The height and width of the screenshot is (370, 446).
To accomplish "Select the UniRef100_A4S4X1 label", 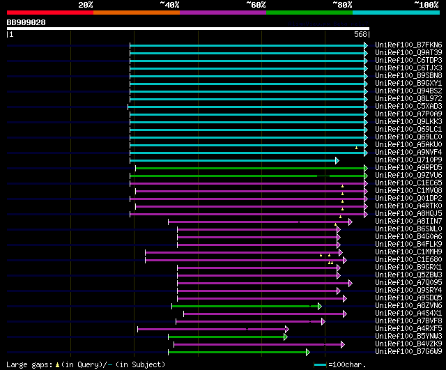I will [408, 314].
